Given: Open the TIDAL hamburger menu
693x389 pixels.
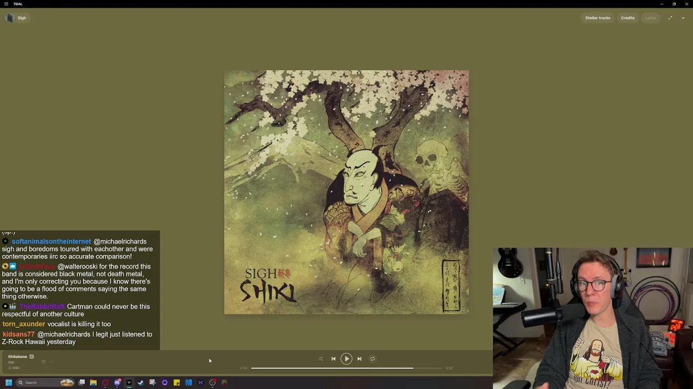Looking at the screenshot, I should (x=6, y=4).
